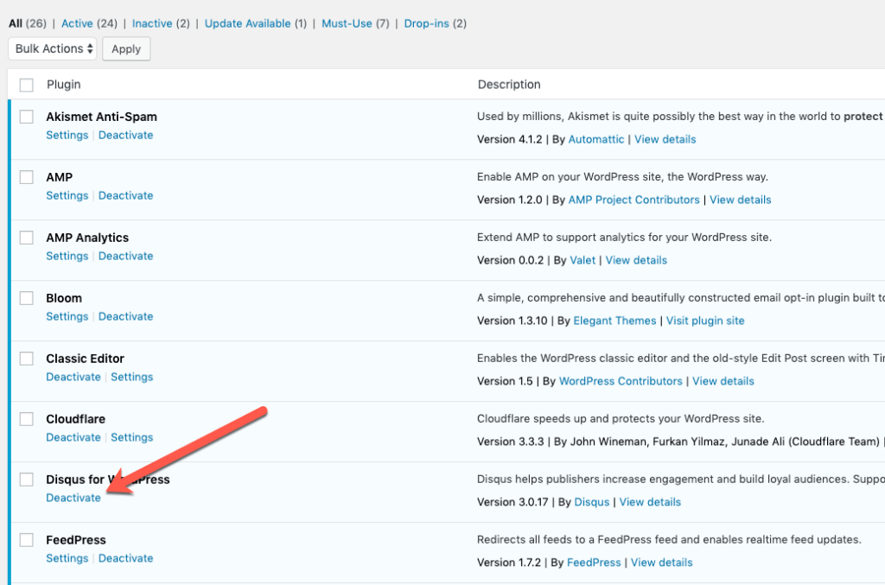Open AMP plugin Settings
885x585 pixels.
coord(67,195)
